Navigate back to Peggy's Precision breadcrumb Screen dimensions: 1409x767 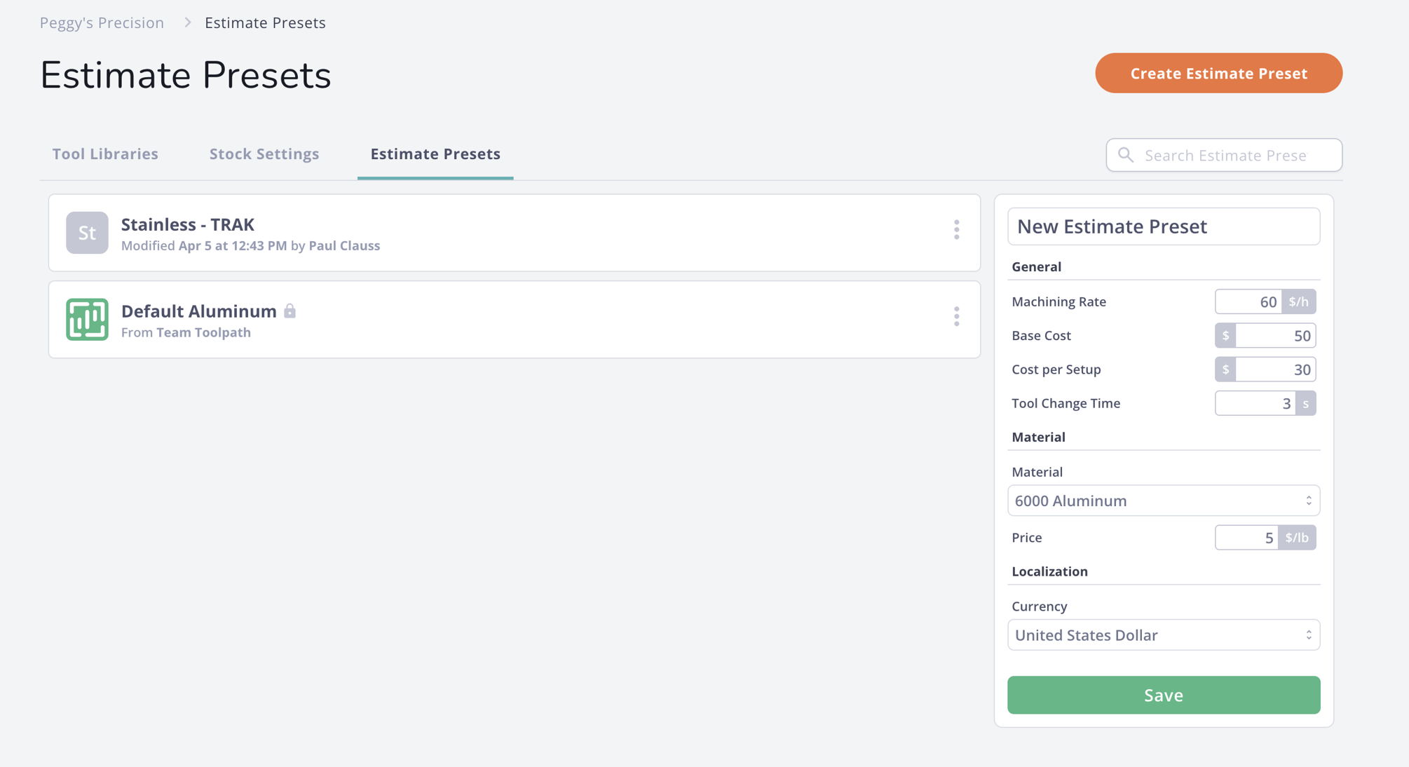click(x=102, y=22)
